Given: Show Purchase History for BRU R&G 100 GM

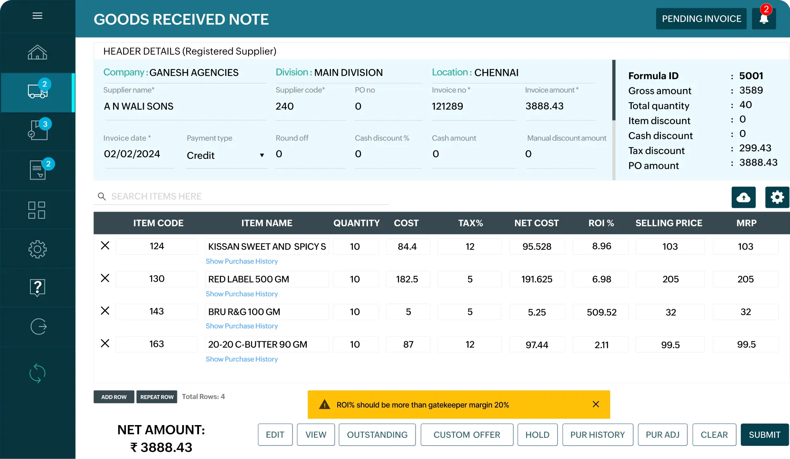Looking at the screenshot, I should click(241, 326).
